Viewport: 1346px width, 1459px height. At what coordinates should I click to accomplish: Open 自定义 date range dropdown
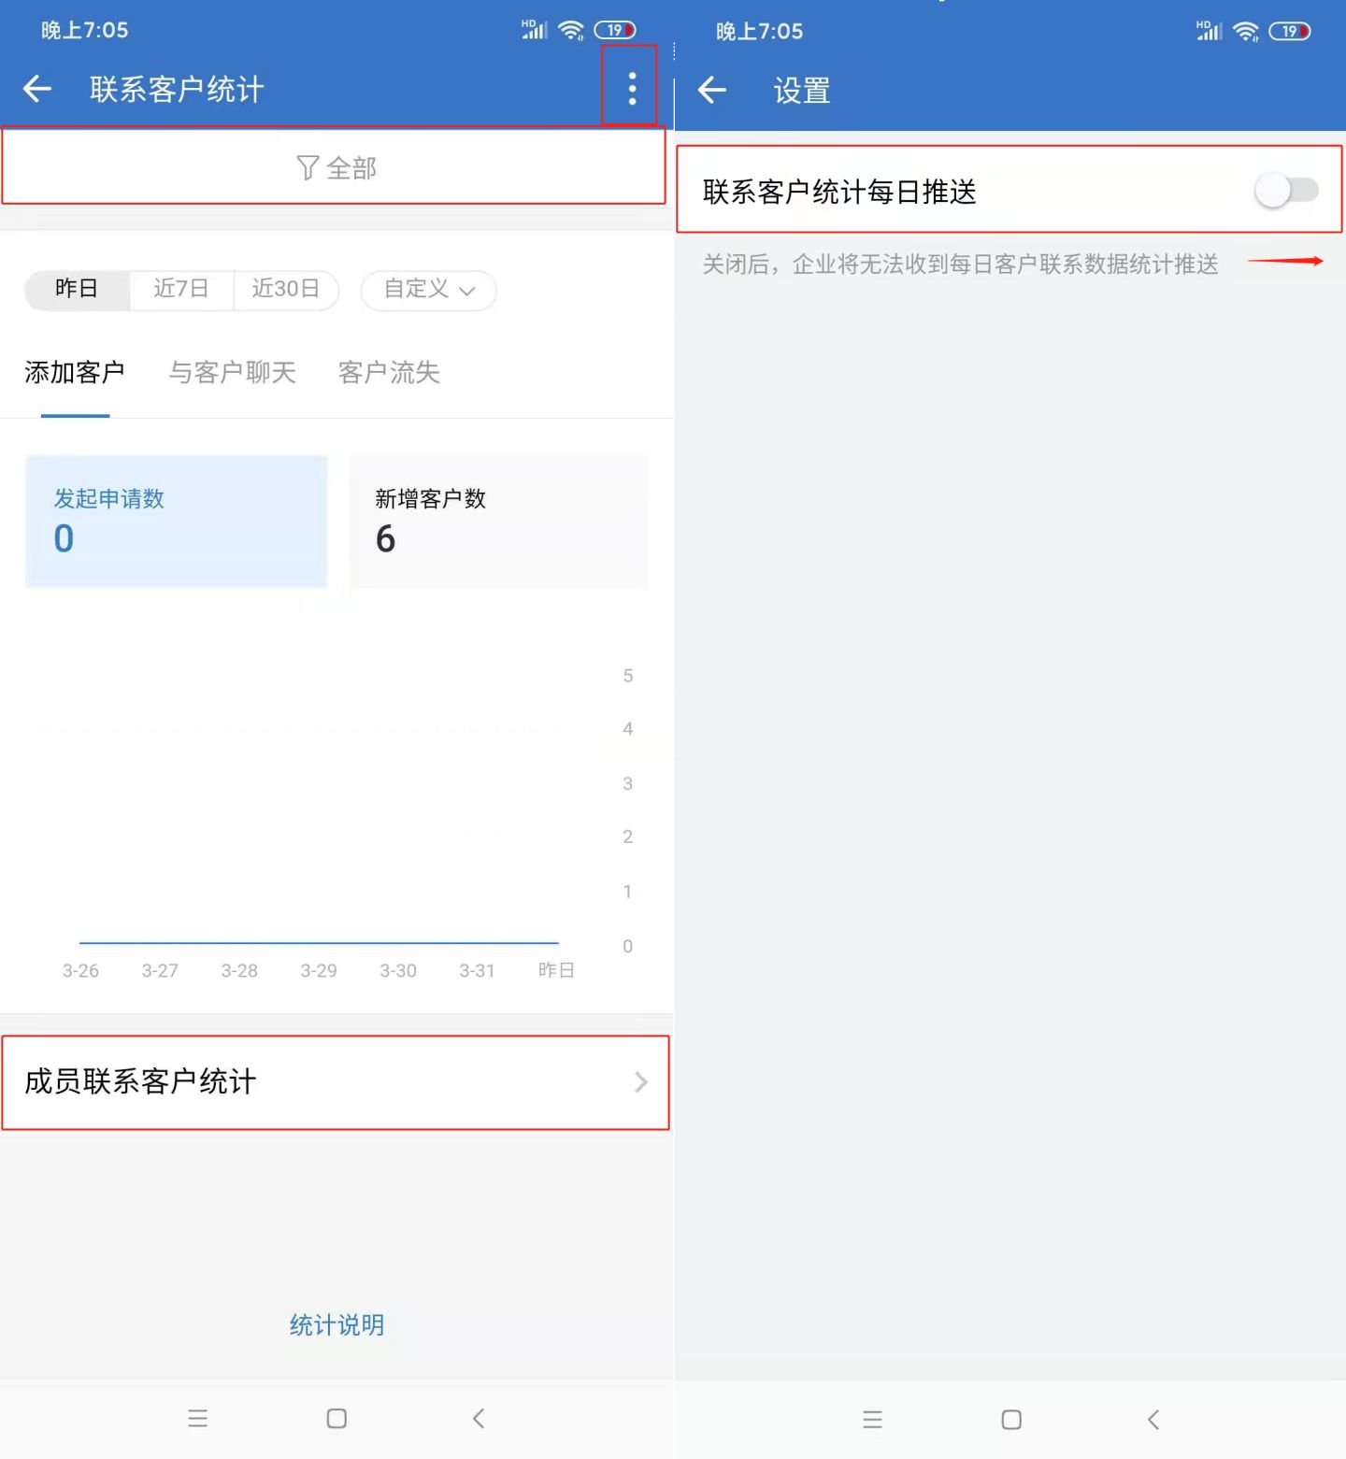pyautogui.click(x=429, y=290)
